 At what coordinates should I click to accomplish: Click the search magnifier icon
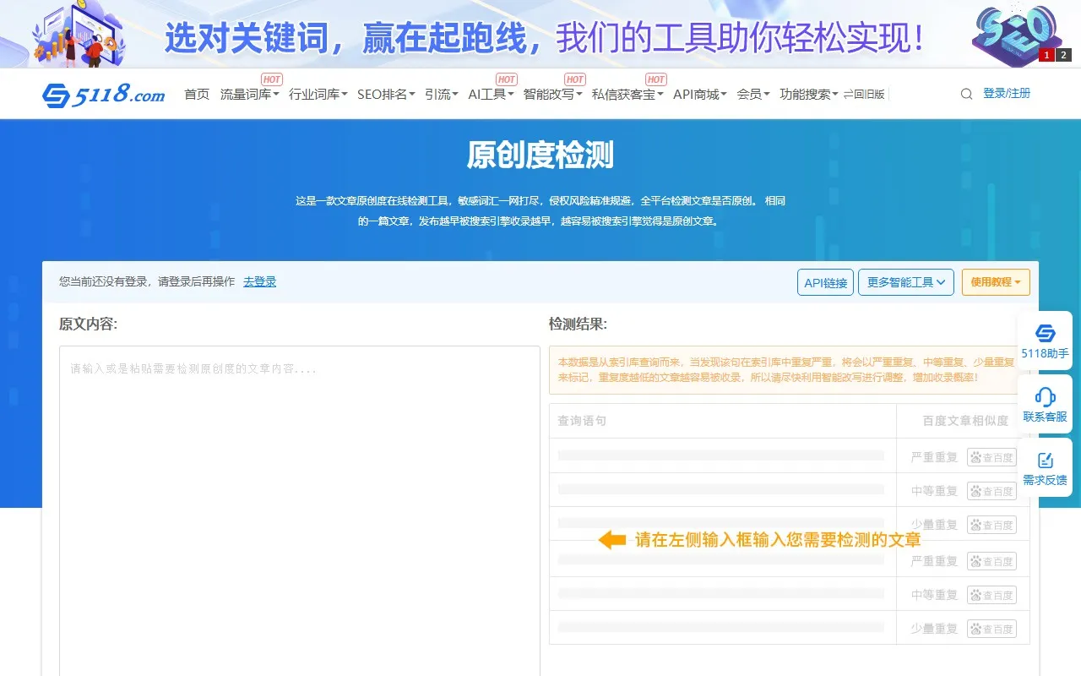(966, 94)
